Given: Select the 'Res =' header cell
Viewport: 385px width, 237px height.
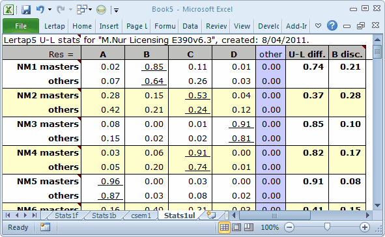Looking at the screenshot, I should click(42, 53).
